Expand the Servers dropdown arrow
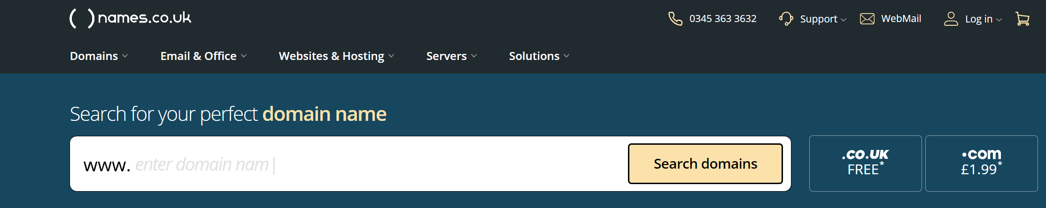The width and height of the screenshot is (1046, 208). point(474,56)
